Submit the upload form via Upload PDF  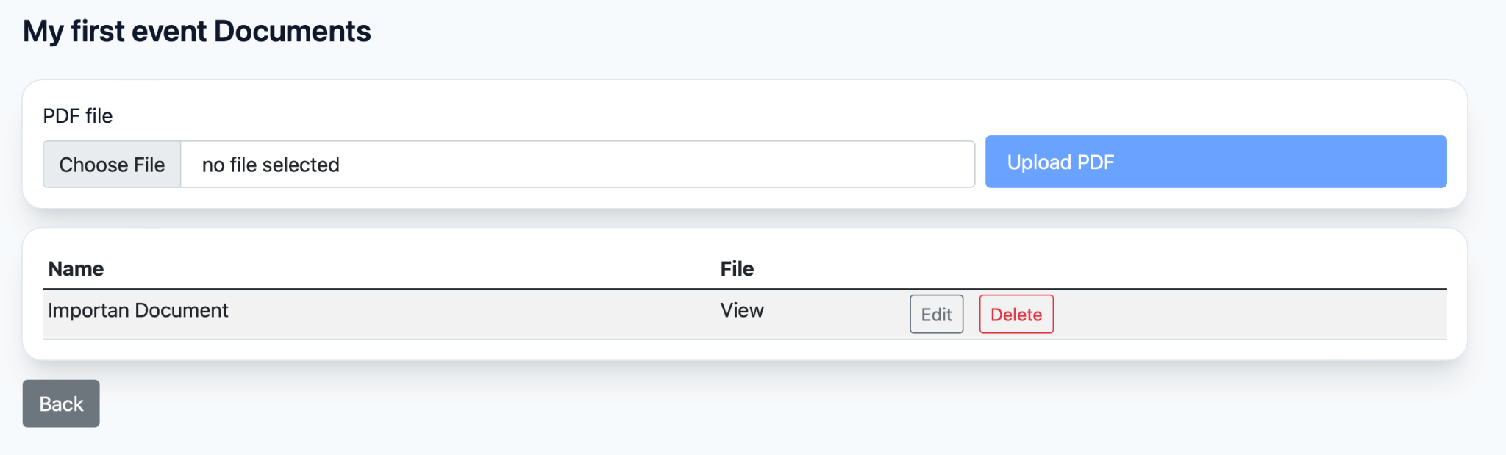tap(1215, 162)
